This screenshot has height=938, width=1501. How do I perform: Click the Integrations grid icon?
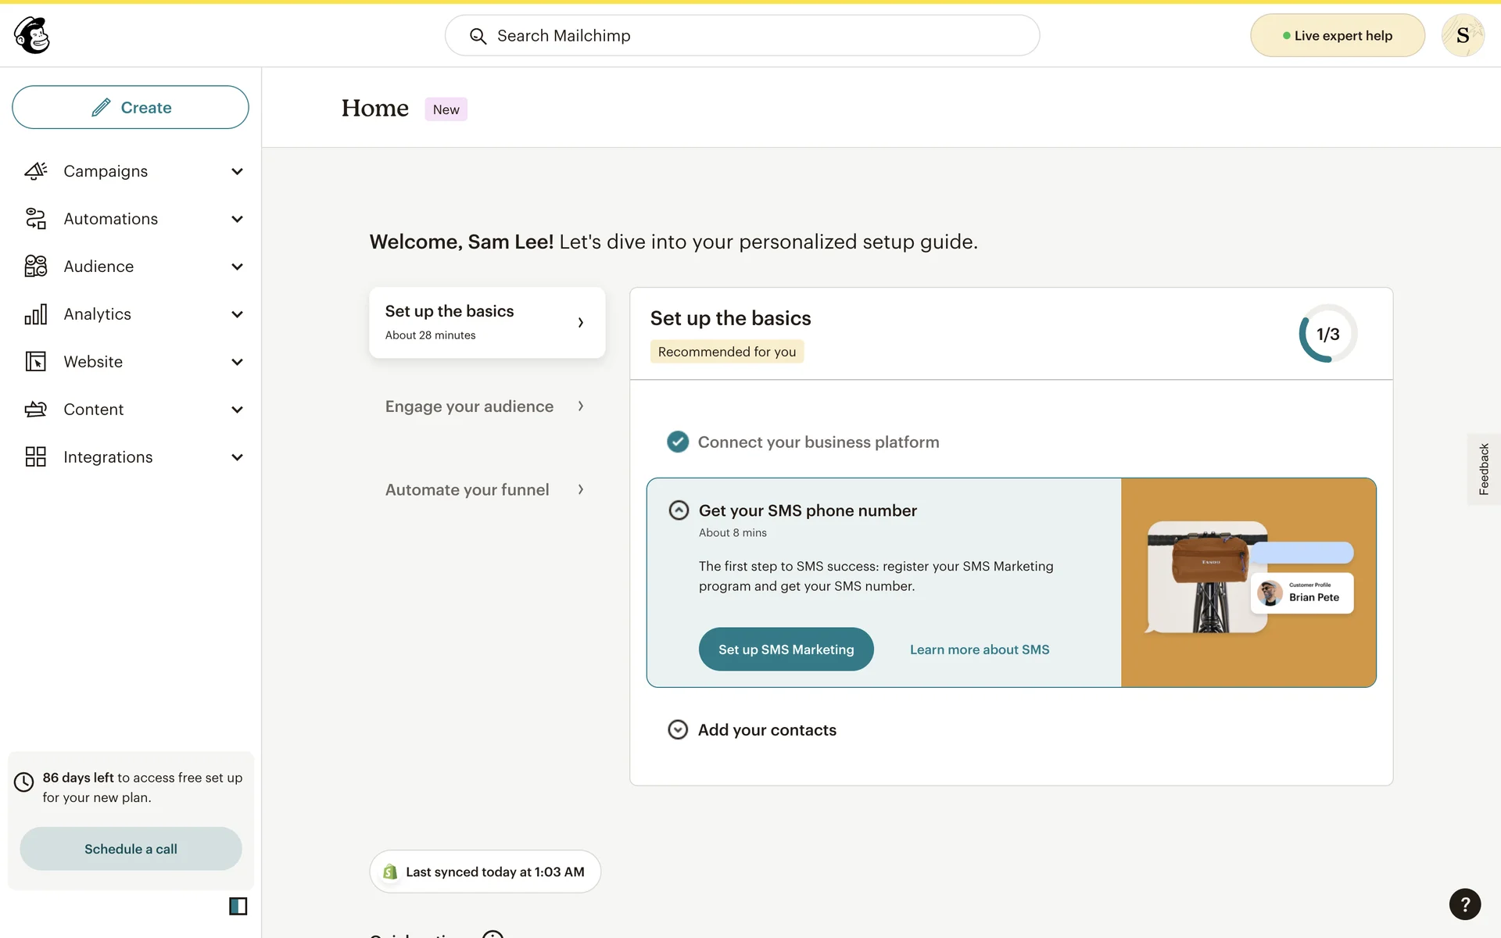click(36, 457)
